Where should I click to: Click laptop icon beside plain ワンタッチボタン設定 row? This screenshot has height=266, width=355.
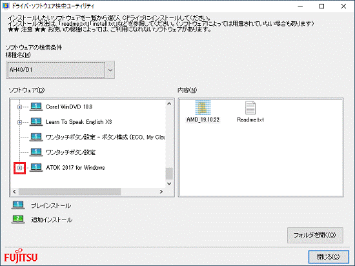(x=36, y=152)
